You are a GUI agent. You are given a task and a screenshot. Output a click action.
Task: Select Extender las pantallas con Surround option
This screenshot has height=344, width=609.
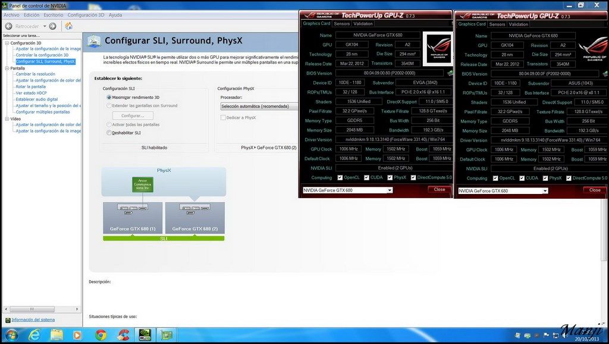coord(109,106)
